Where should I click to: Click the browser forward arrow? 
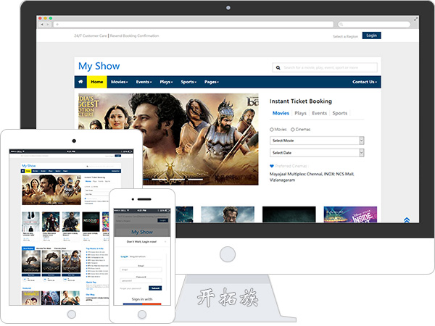pyautogui.click(x=48, y=25)
